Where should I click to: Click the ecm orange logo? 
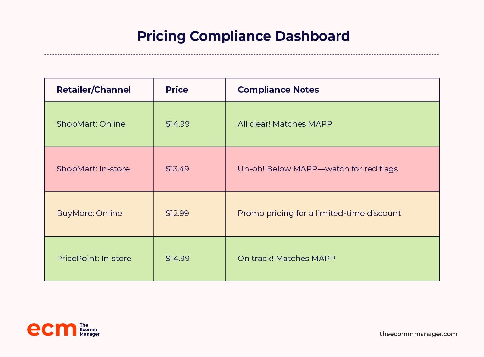(52, 330)
